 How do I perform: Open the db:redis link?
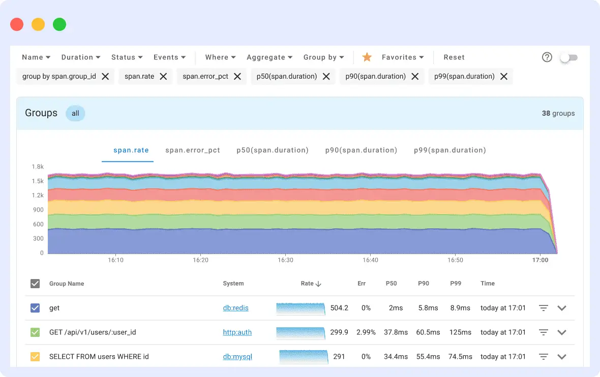(235, 308)
